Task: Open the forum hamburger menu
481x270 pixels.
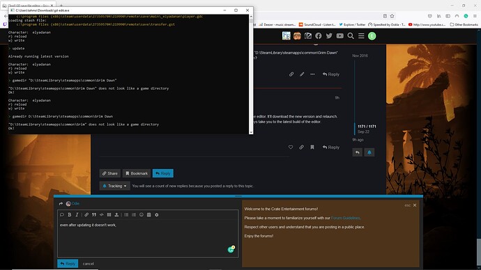Action: pyautogui.click(x=361, y=36)
